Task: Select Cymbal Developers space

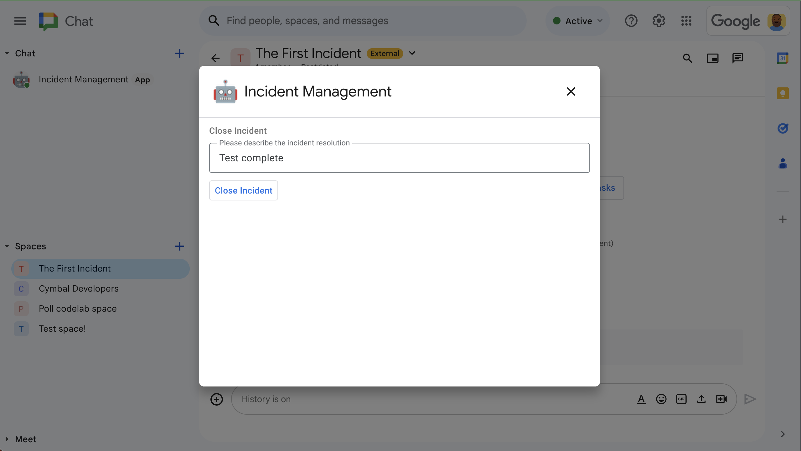Action: [78, 288]
